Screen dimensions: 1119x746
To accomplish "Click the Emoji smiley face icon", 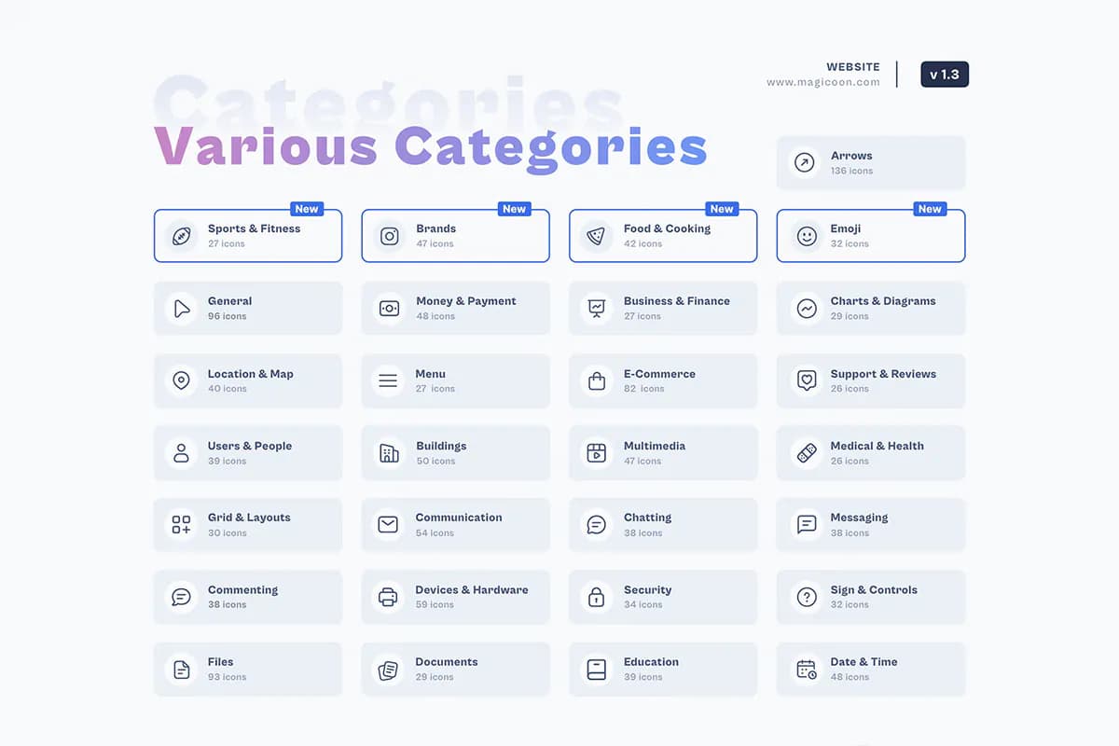I will 808,236.
